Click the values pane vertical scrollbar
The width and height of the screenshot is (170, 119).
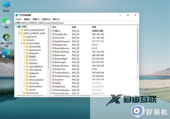pos(137,46)
